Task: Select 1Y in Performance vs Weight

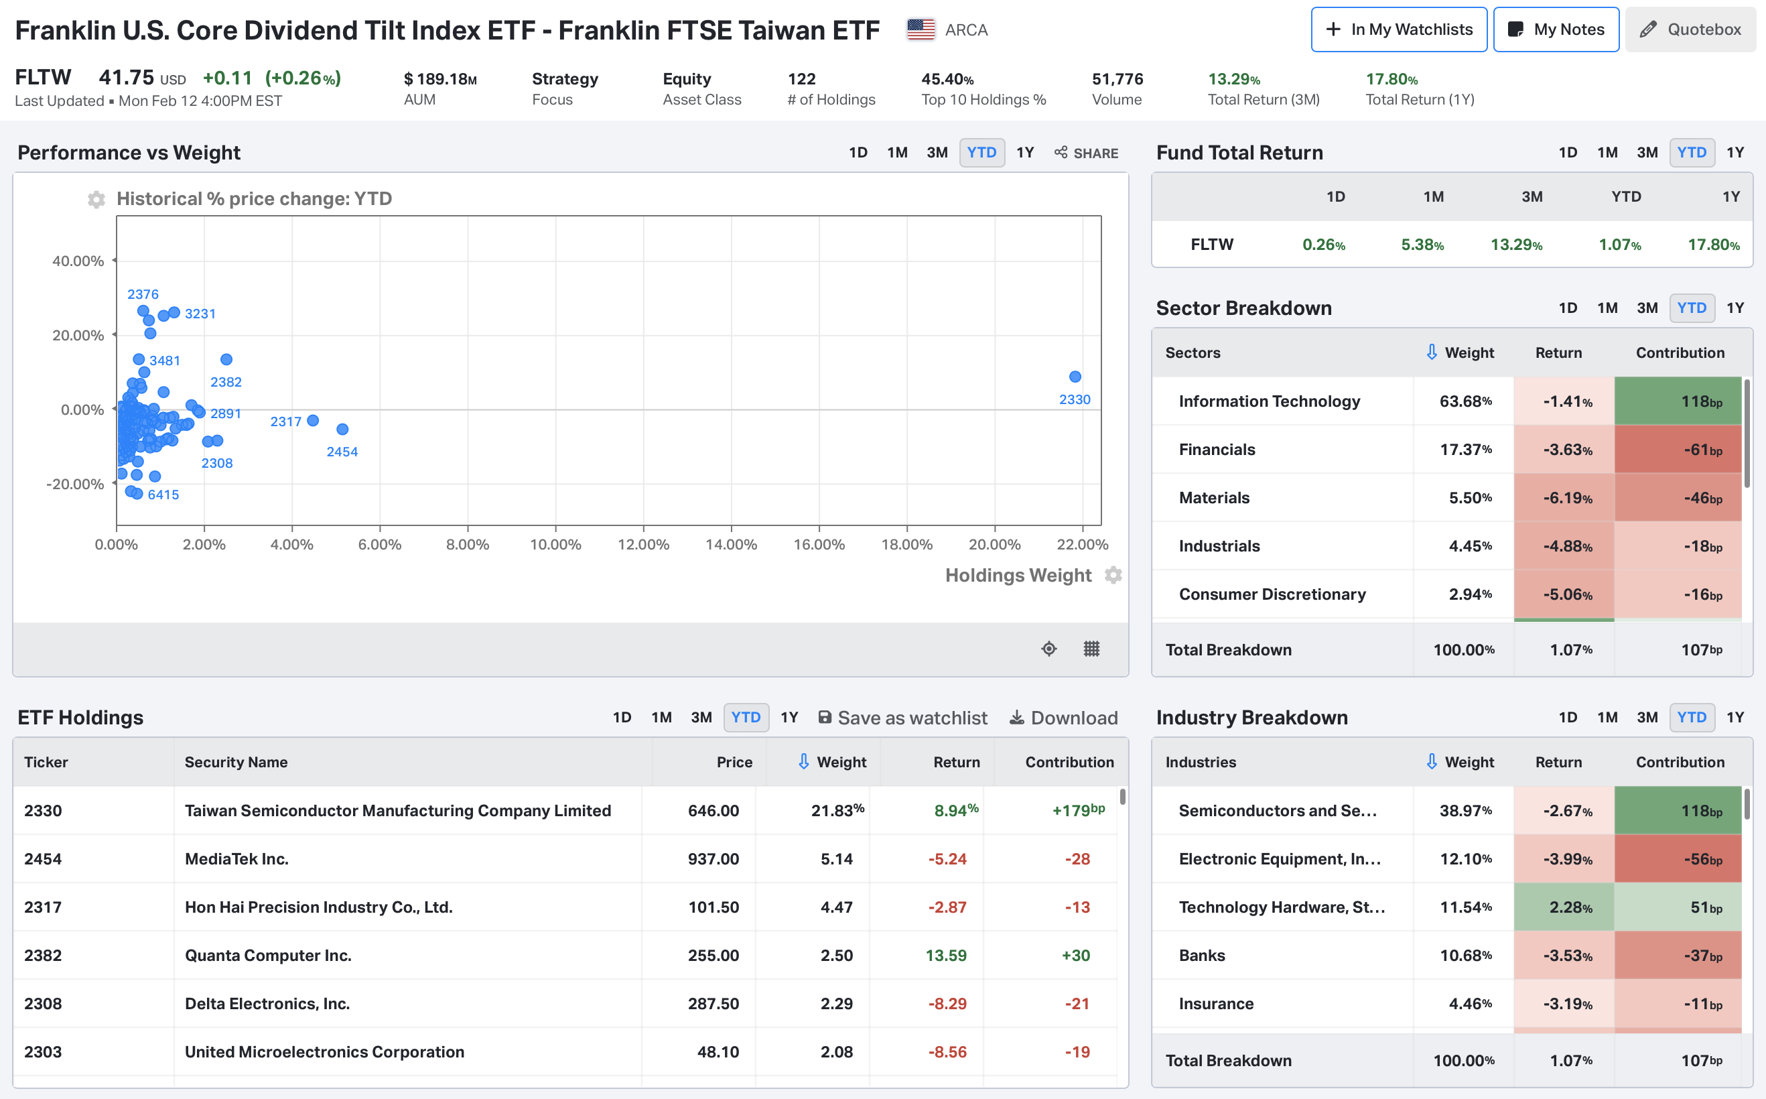Action: tap(1025, 153)
